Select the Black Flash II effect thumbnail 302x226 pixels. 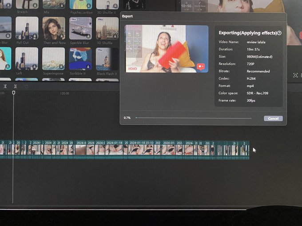107,59
